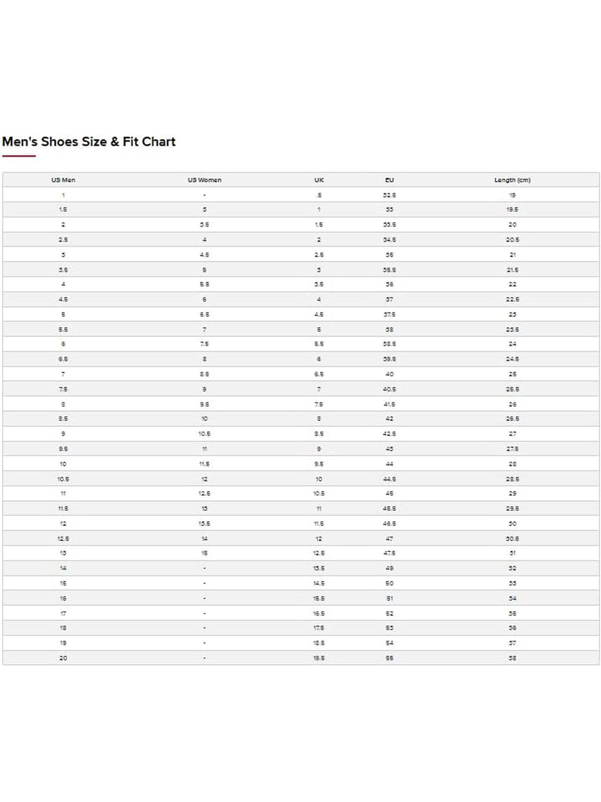Viewport: 601px width, 802px height.
Task: Click the Men's Shoes Size & Fit Chart heading
Action: (x=89, y=142)
